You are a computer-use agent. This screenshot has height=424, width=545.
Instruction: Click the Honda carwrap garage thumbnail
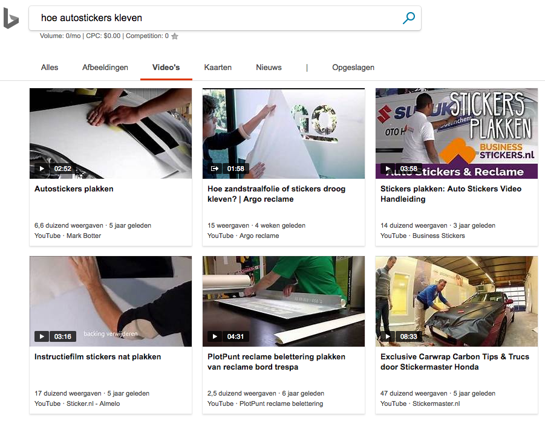[x=456, y=301]
